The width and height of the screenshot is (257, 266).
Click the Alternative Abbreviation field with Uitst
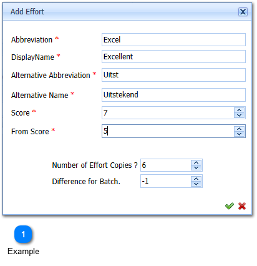coord(173,75)
